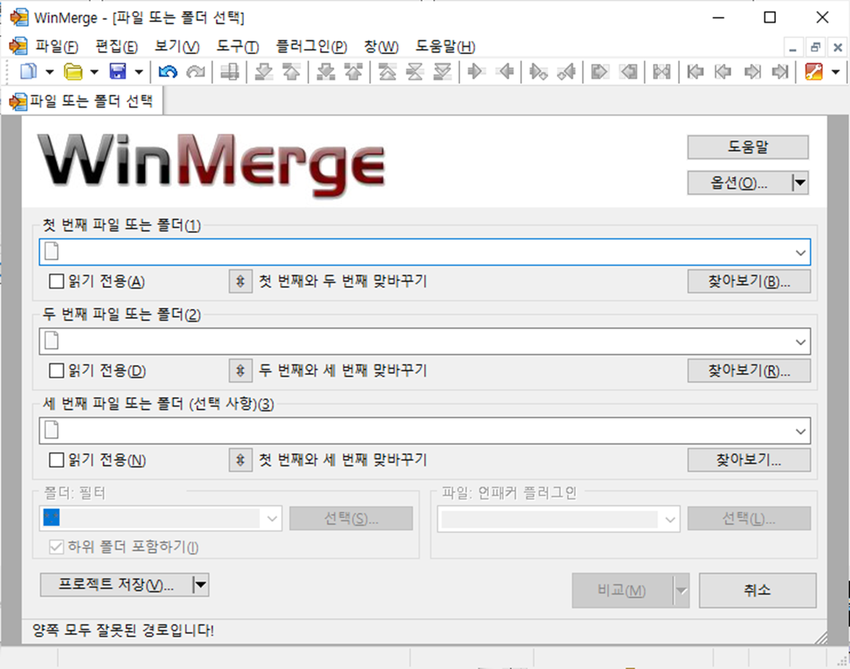
Task: Jump to Next Conflict toolbar icon
Action: click(326, 72)
